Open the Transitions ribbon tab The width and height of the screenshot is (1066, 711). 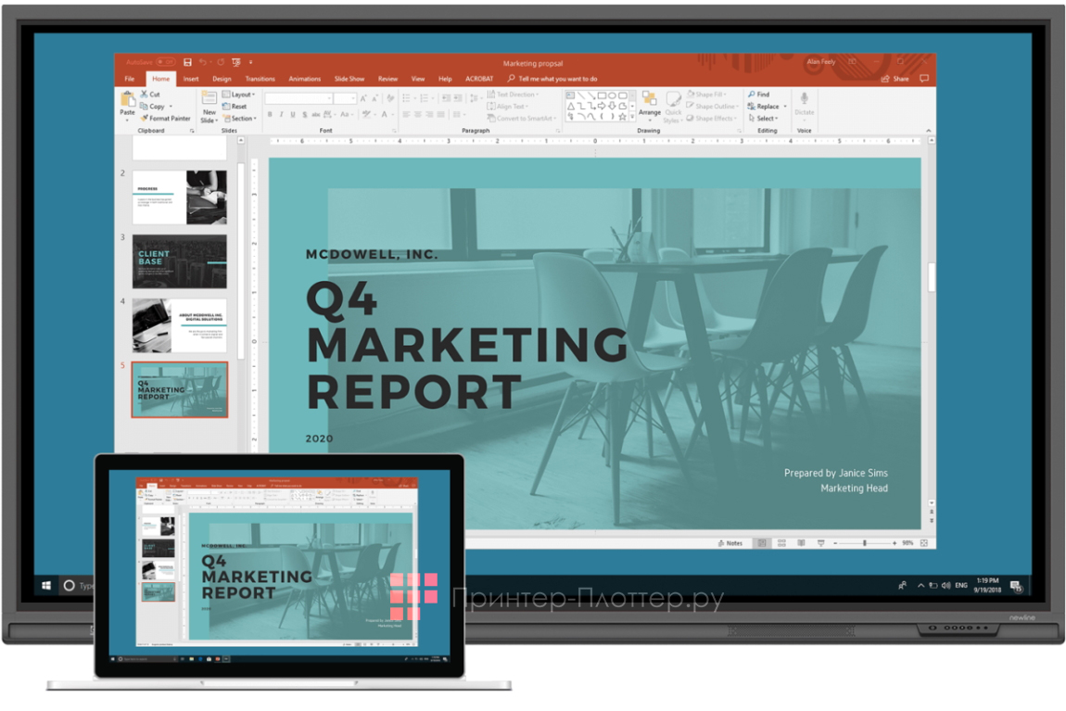point(260,79)
